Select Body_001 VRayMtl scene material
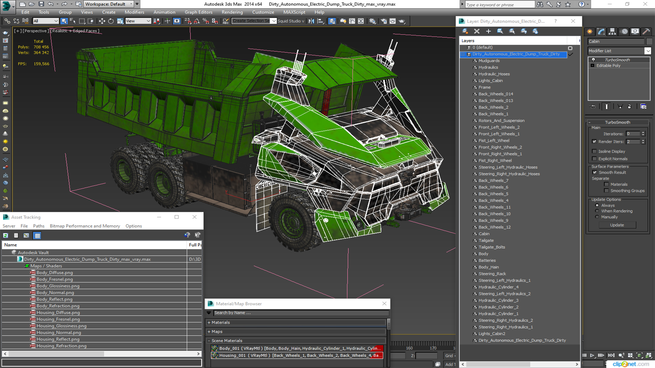The image size is (655, 368). point(297,348)
